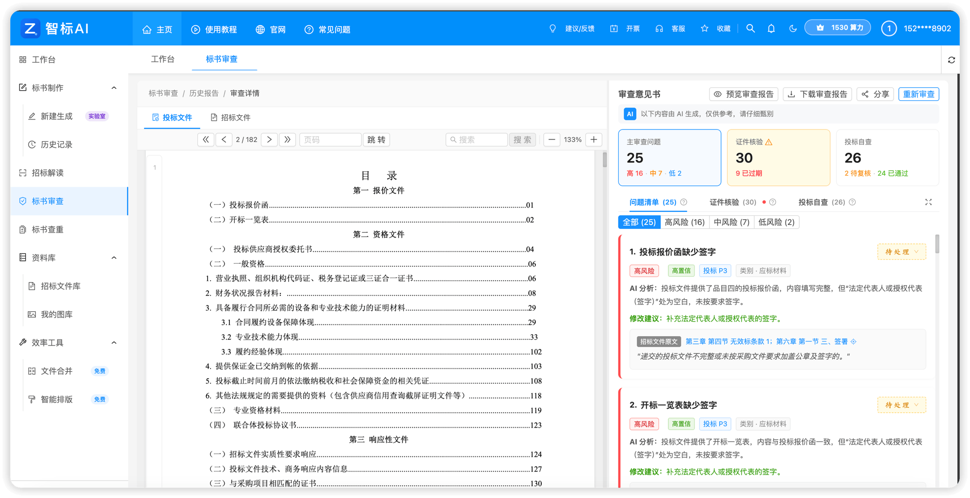The width and height of the screenshot is (970, 498).
Task: Go to next page arrow
Action: [x=269, y=140]
